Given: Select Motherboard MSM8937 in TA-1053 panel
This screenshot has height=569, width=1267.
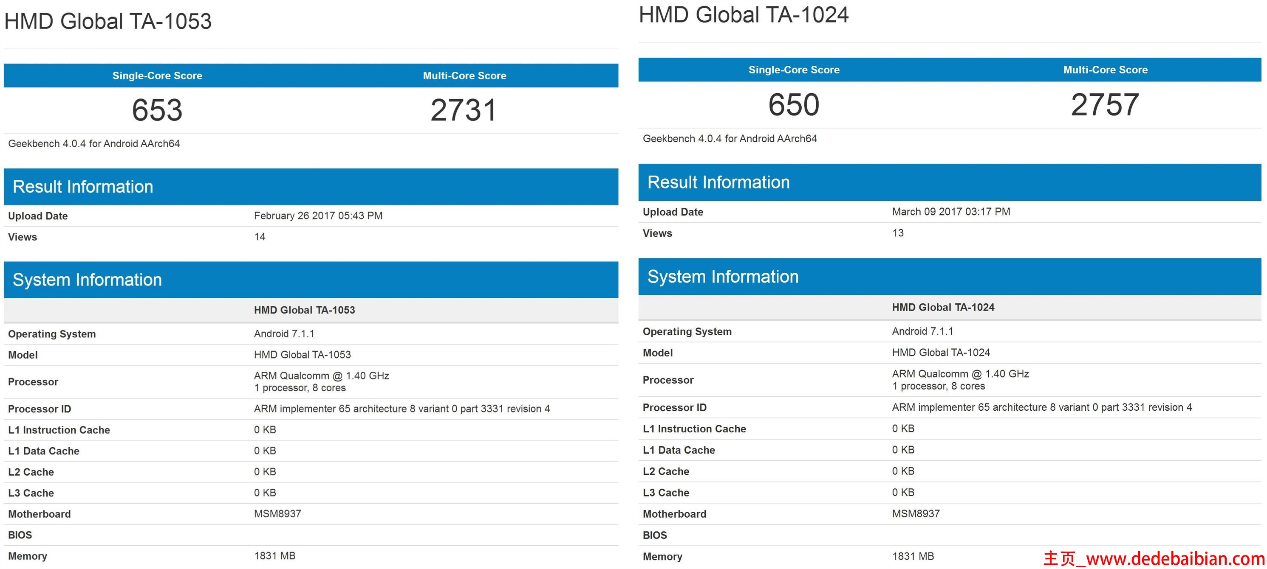Looking at the screenshot, I should coord(277,514).
